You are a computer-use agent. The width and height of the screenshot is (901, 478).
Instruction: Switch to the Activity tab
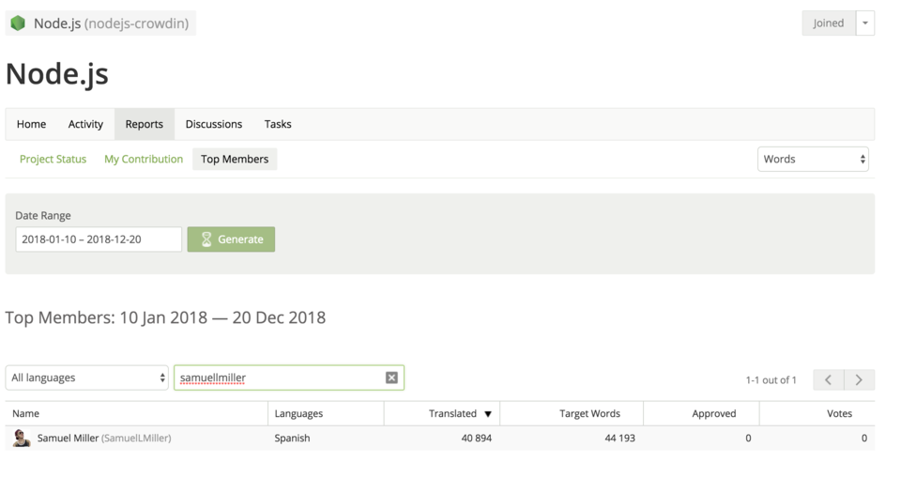pyautogui.click(x=85, y=124)
